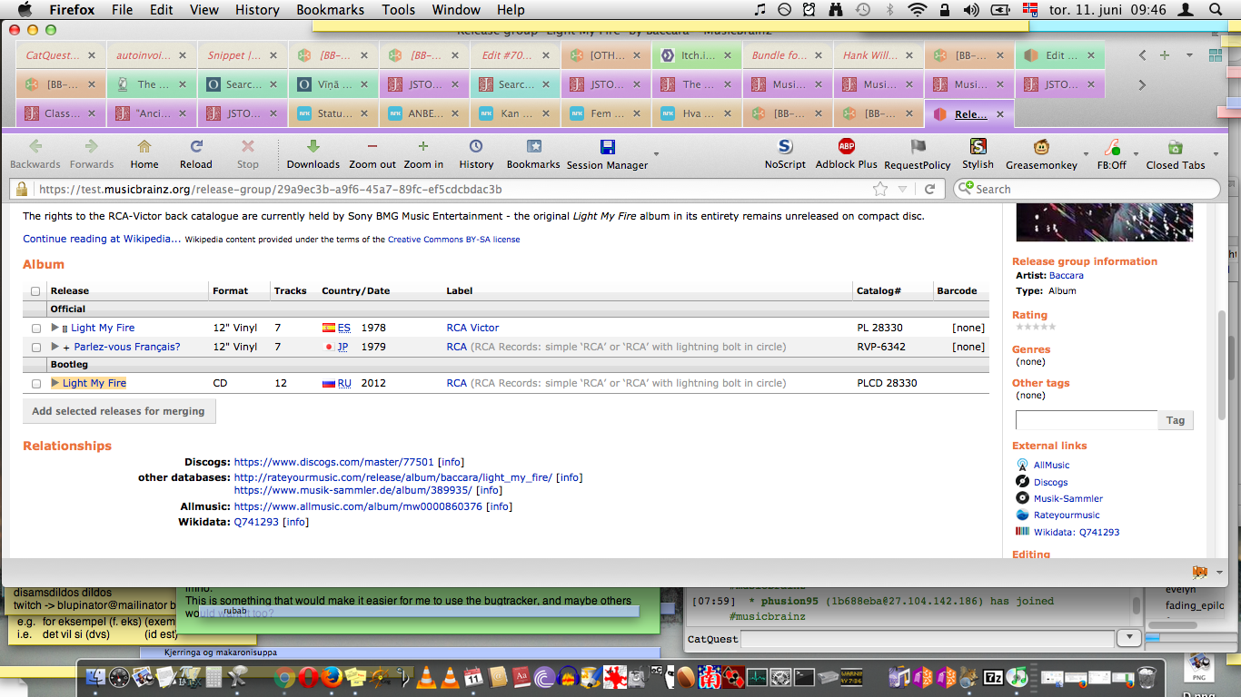Screen dimensions: 1241x697
Task: Click the CatQuest chat input field
Action: click(928, 639)
